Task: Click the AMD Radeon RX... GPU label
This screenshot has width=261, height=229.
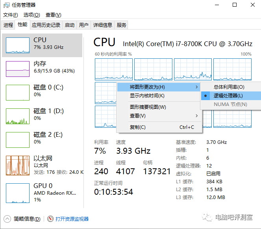Action: pos(55,193)
